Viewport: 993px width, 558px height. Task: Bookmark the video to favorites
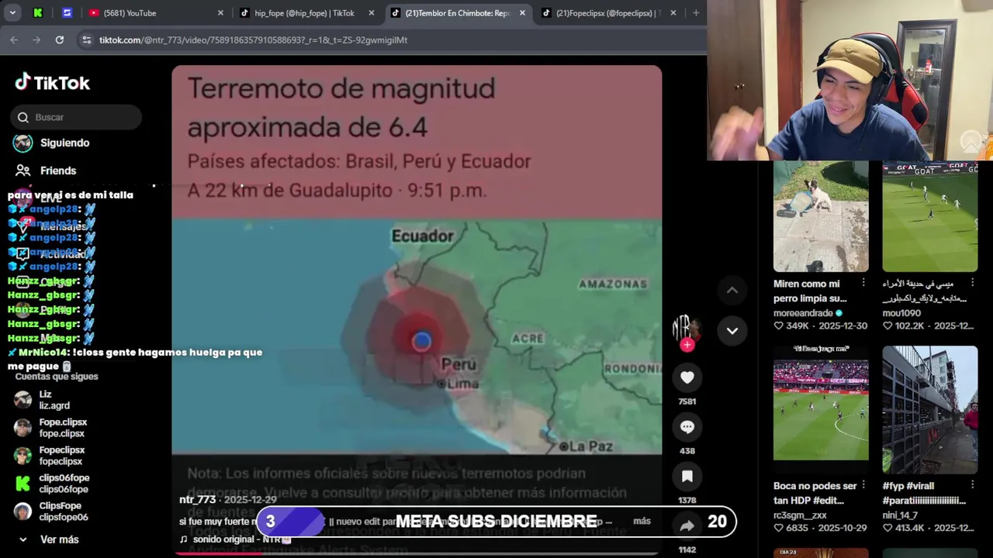point(687,477)
